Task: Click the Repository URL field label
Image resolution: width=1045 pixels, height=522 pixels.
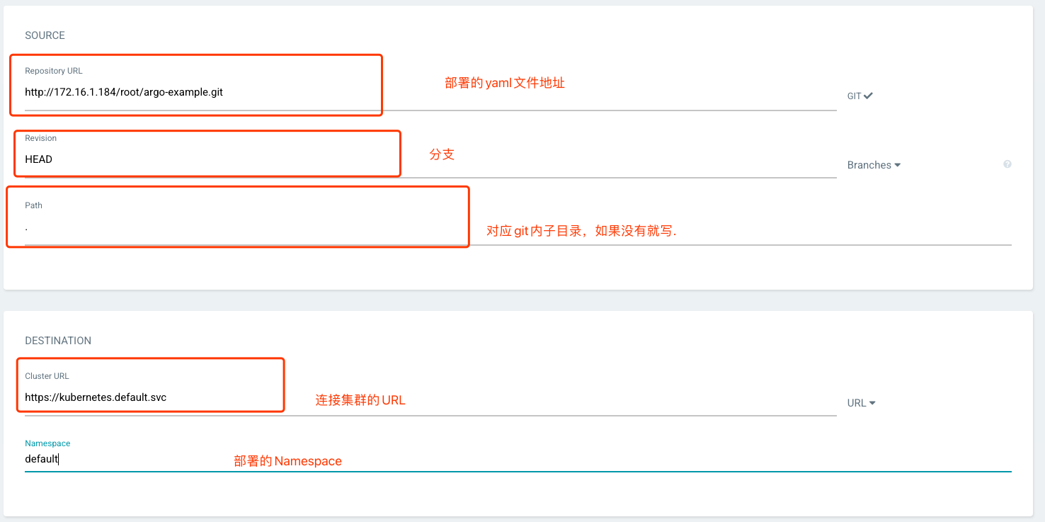Action: click(54, 71)
